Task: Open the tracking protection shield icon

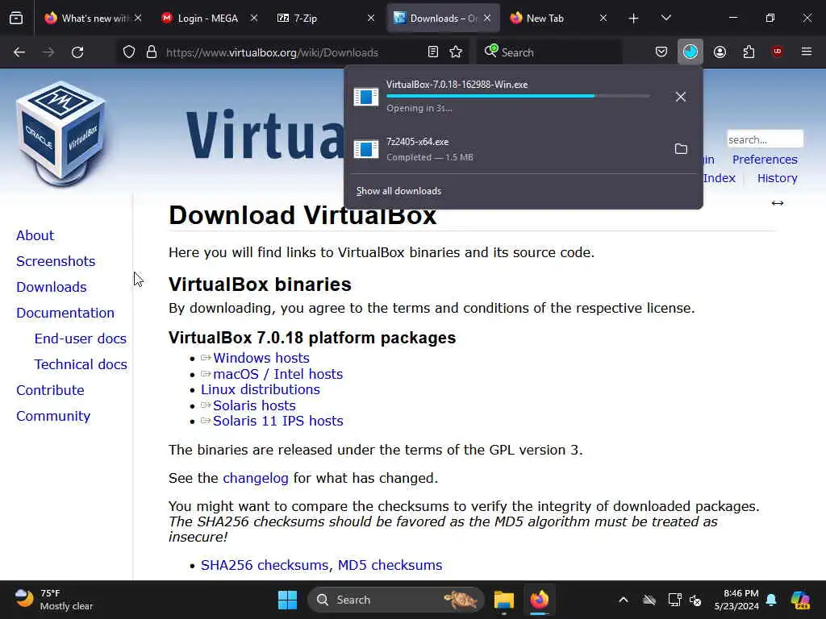Action: [129, 52]
